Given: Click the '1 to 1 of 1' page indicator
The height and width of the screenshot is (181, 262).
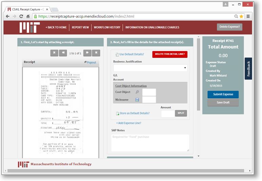Looking at the screenshot, I should (x=75, y=53).
